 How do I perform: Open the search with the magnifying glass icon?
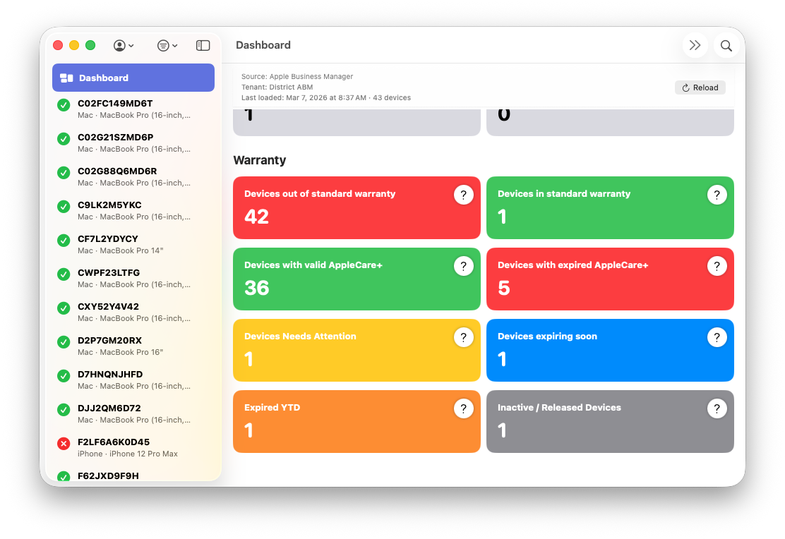click(726, 44)
